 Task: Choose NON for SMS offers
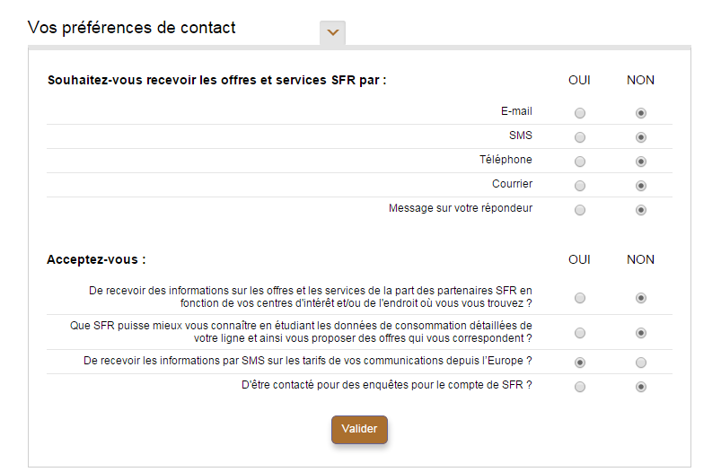point(640,137)
